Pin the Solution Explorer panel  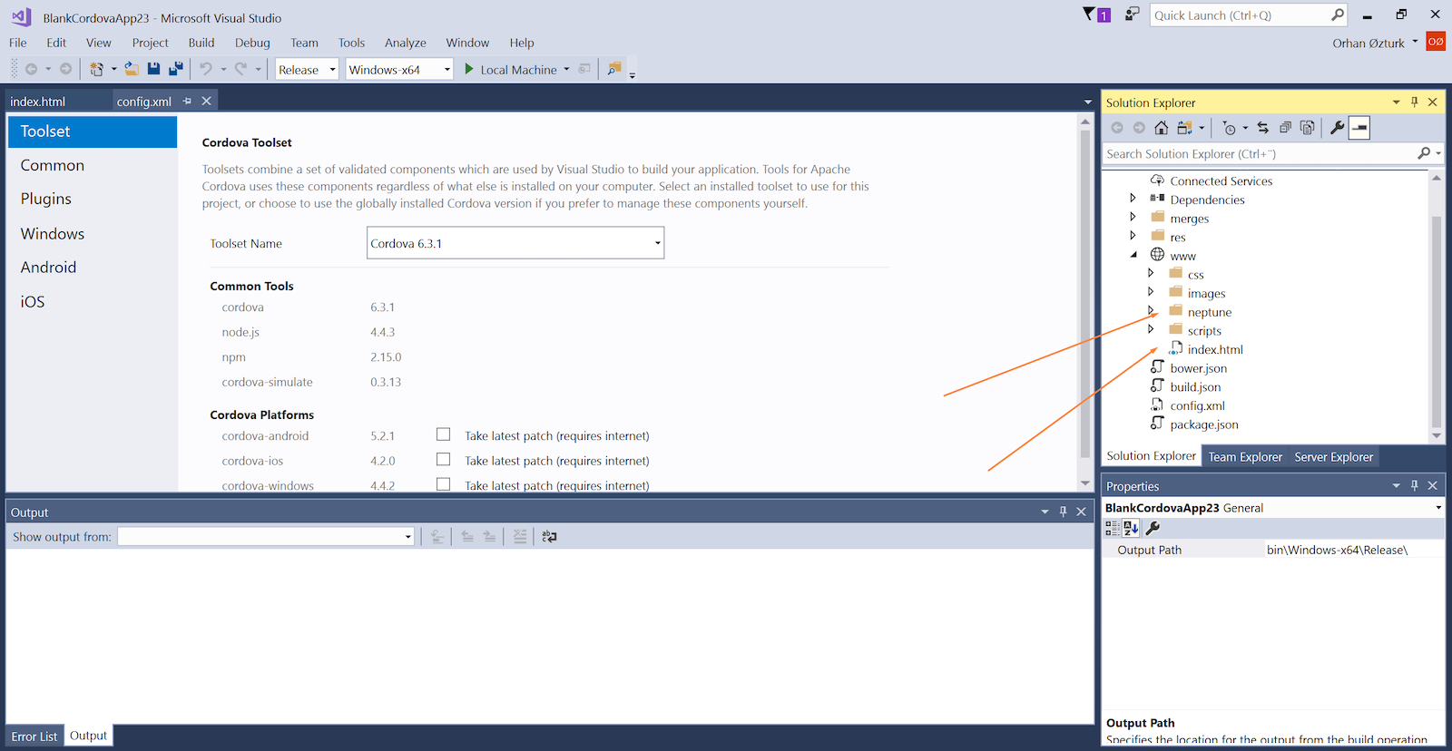(x=1414, y=102)
